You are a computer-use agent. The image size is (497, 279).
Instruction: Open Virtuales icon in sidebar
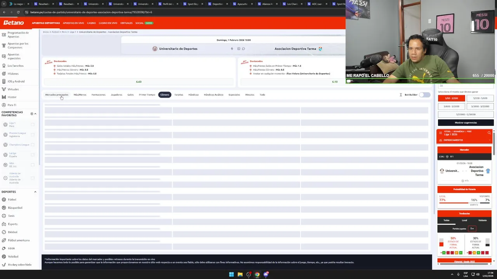tap(4, 89)
